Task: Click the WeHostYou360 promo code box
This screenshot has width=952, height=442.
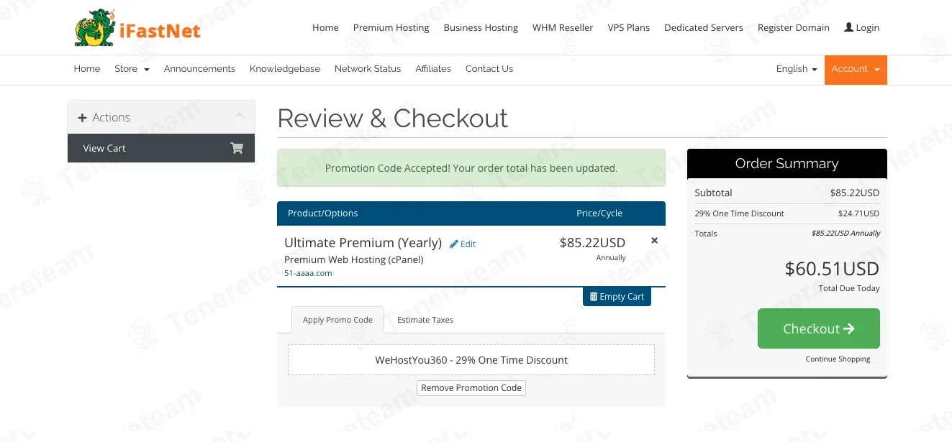Action: click(471, 360)
